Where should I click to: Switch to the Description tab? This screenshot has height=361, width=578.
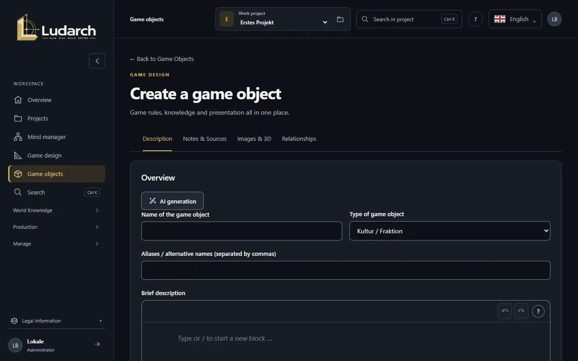(157, 139)
